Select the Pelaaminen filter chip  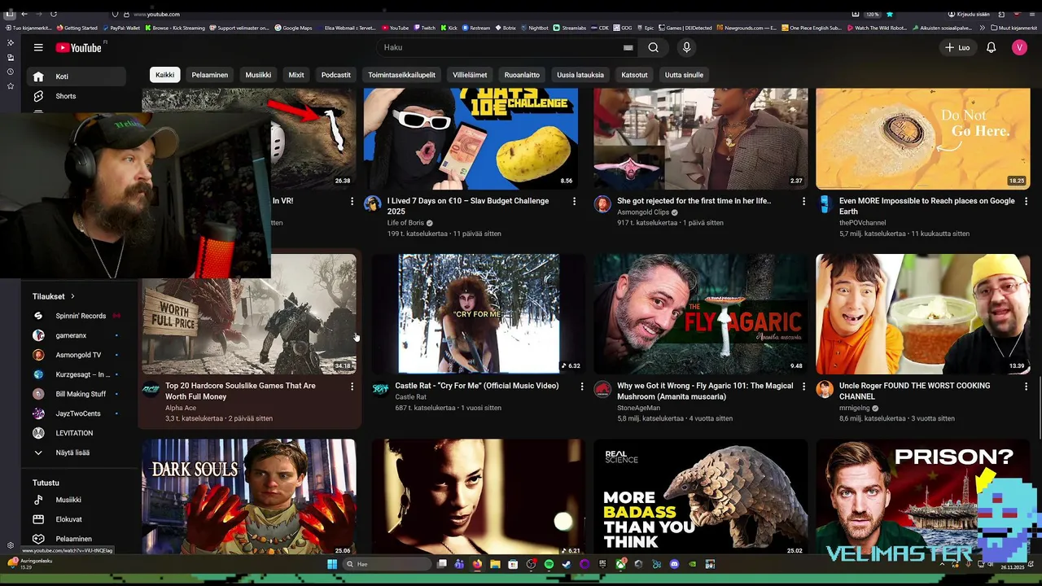209,75
